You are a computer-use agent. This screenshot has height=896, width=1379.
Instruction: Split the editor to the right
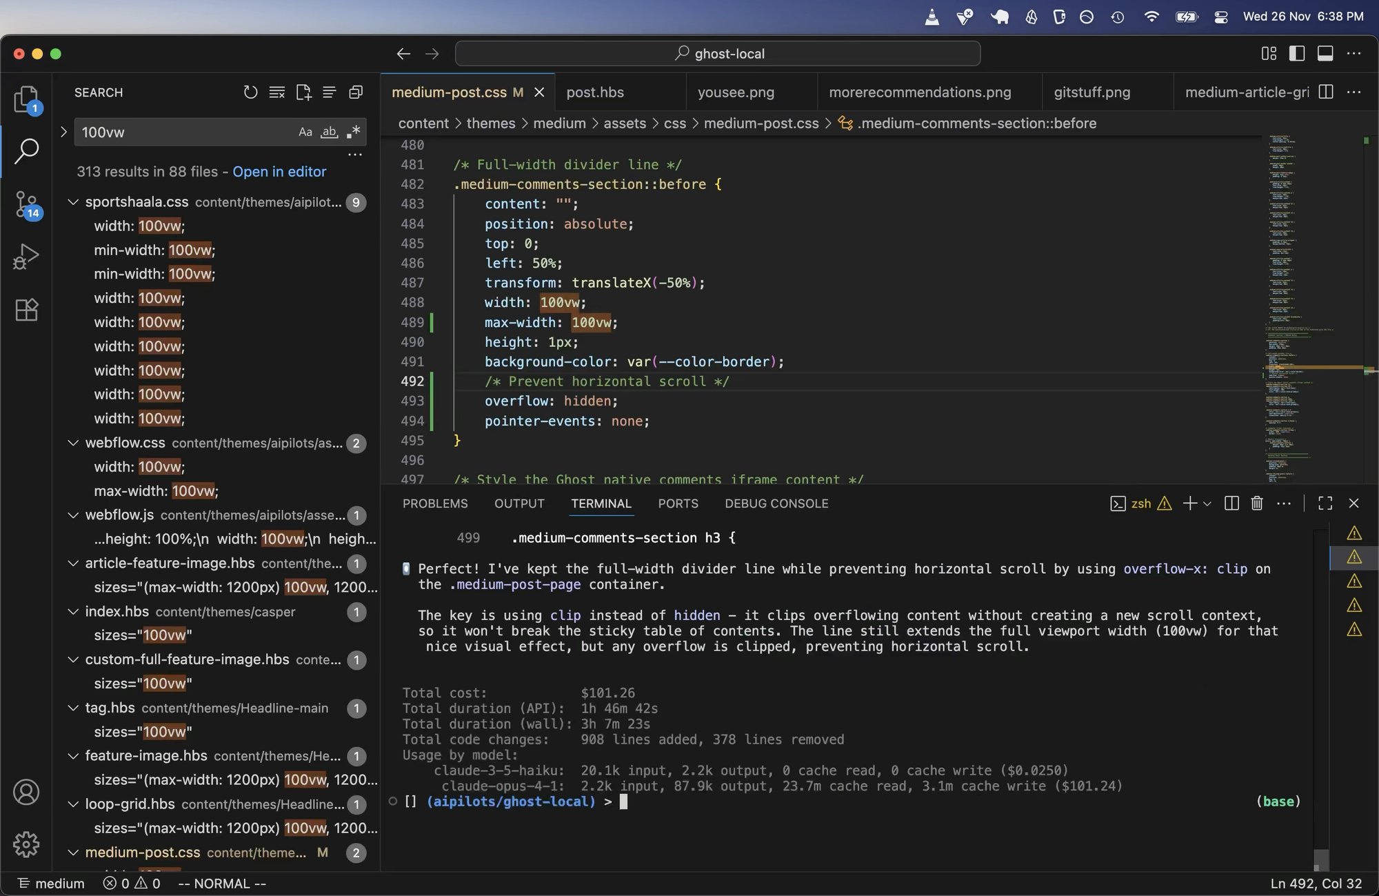tap(1325, 92)
